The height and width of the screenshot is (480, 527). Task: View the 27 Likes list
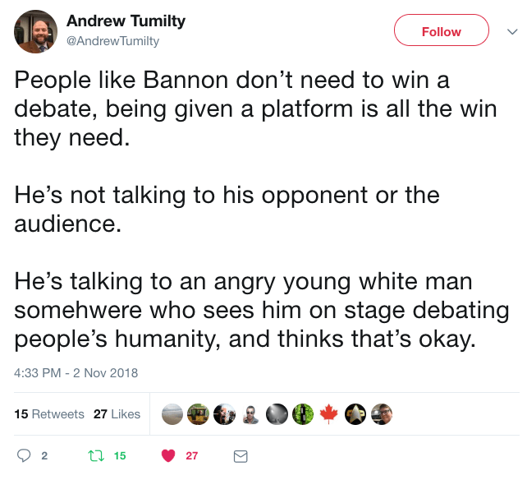tap(117, 414)
